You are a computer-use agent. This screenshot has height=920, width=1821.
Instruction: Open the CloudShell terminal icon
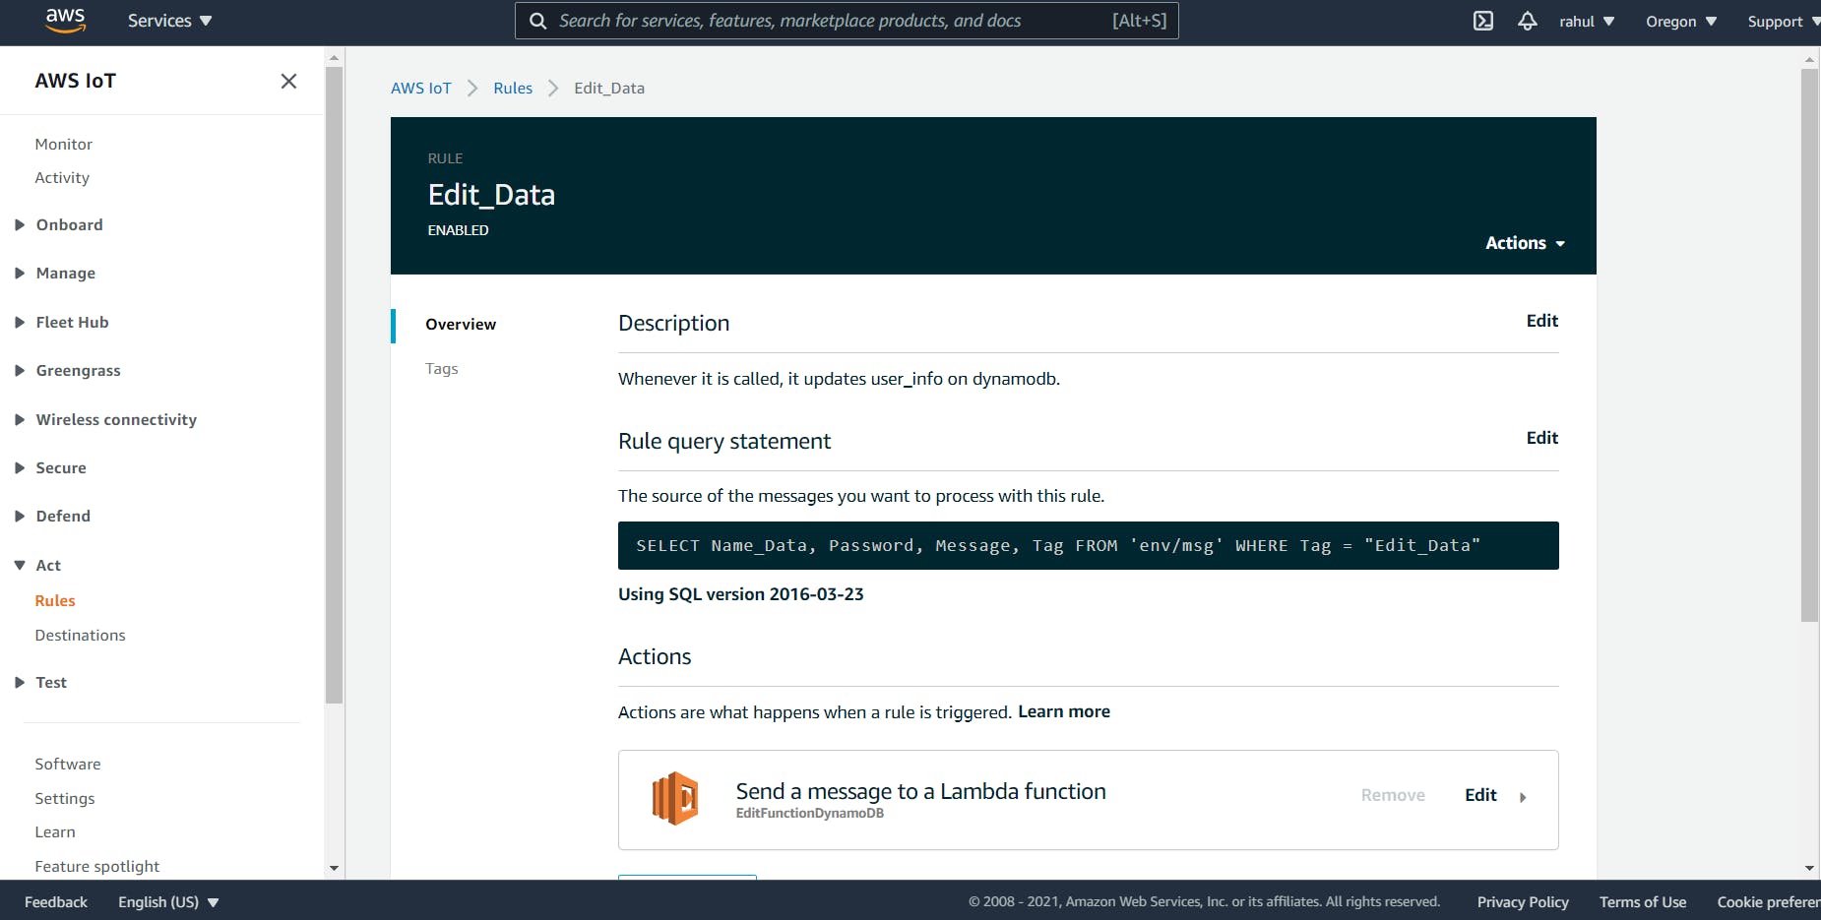[1483, 21]
